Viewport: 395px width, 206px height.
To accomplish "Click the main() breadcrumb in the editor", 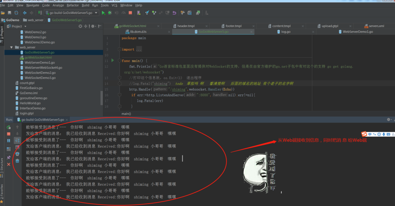I will (x=126, y=114).
